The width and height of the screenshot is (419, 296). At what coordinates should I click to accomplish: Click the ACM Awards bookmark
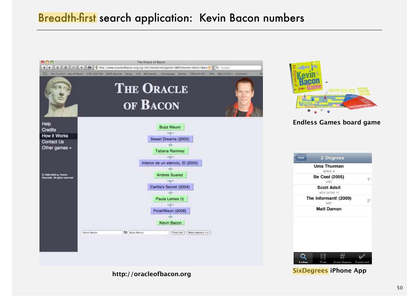(115, 74)
